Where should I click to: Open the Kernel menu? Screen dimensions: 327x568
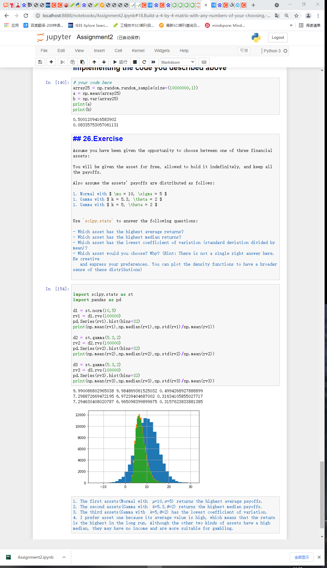click(138, 51)
